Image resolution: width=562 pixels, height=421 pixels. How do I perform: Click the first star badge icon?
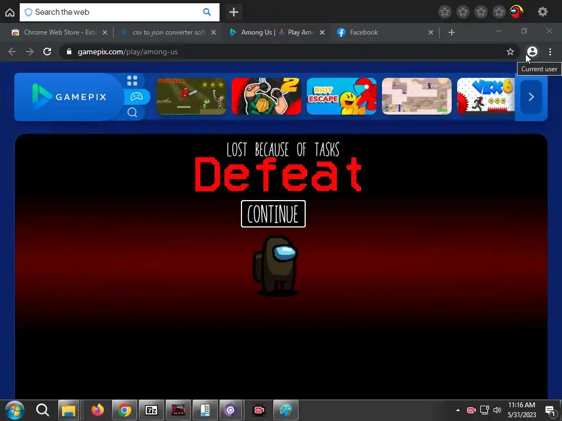click(x=445, y=12)
